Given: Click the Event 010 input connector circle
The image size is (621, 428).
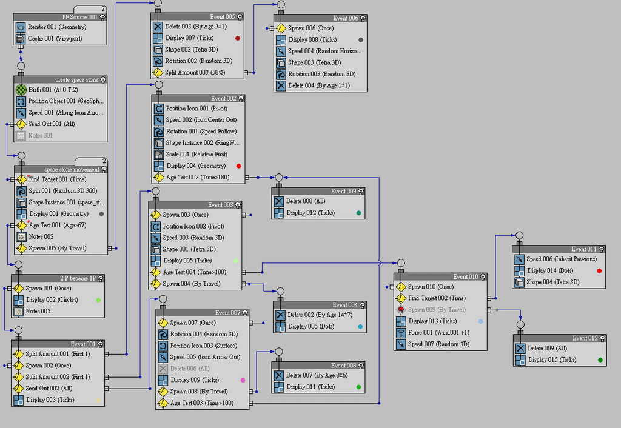Looking at the screenshot, I should pyautogui.click(x=401, y=263).
